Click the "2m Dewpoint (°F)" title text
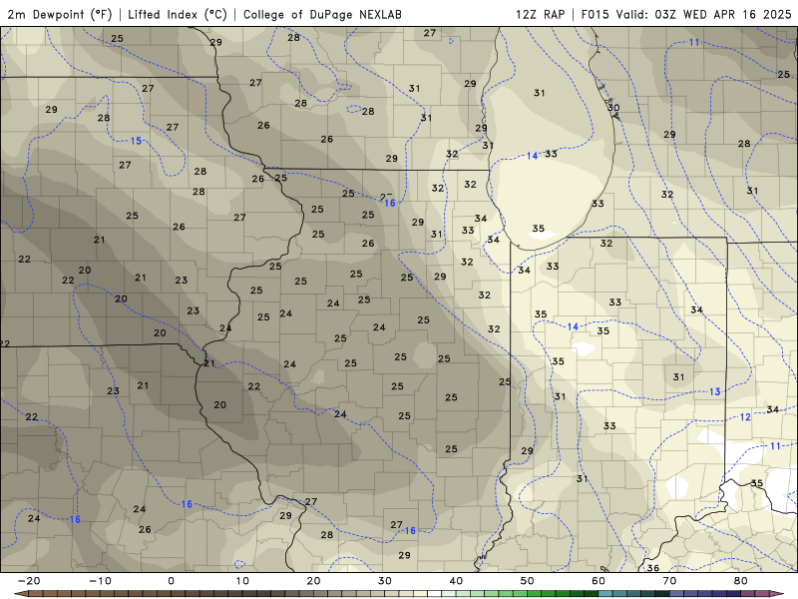Screen dimensions: 798x599 (59, 14)
